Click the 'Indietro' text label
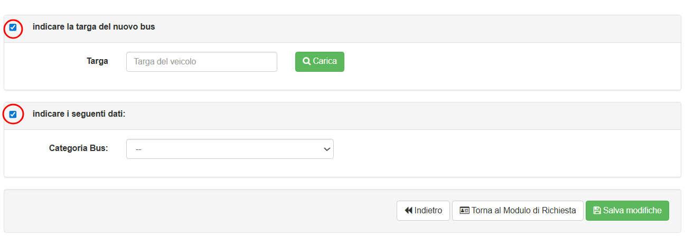This screenshot has height=236, width=685. (x=428, y=211)
